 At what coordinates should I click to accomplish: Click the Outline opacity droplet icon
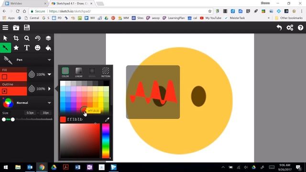32,89
